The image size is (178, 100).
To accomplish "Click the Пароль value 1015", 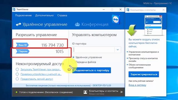I will (x=60, y=52).
